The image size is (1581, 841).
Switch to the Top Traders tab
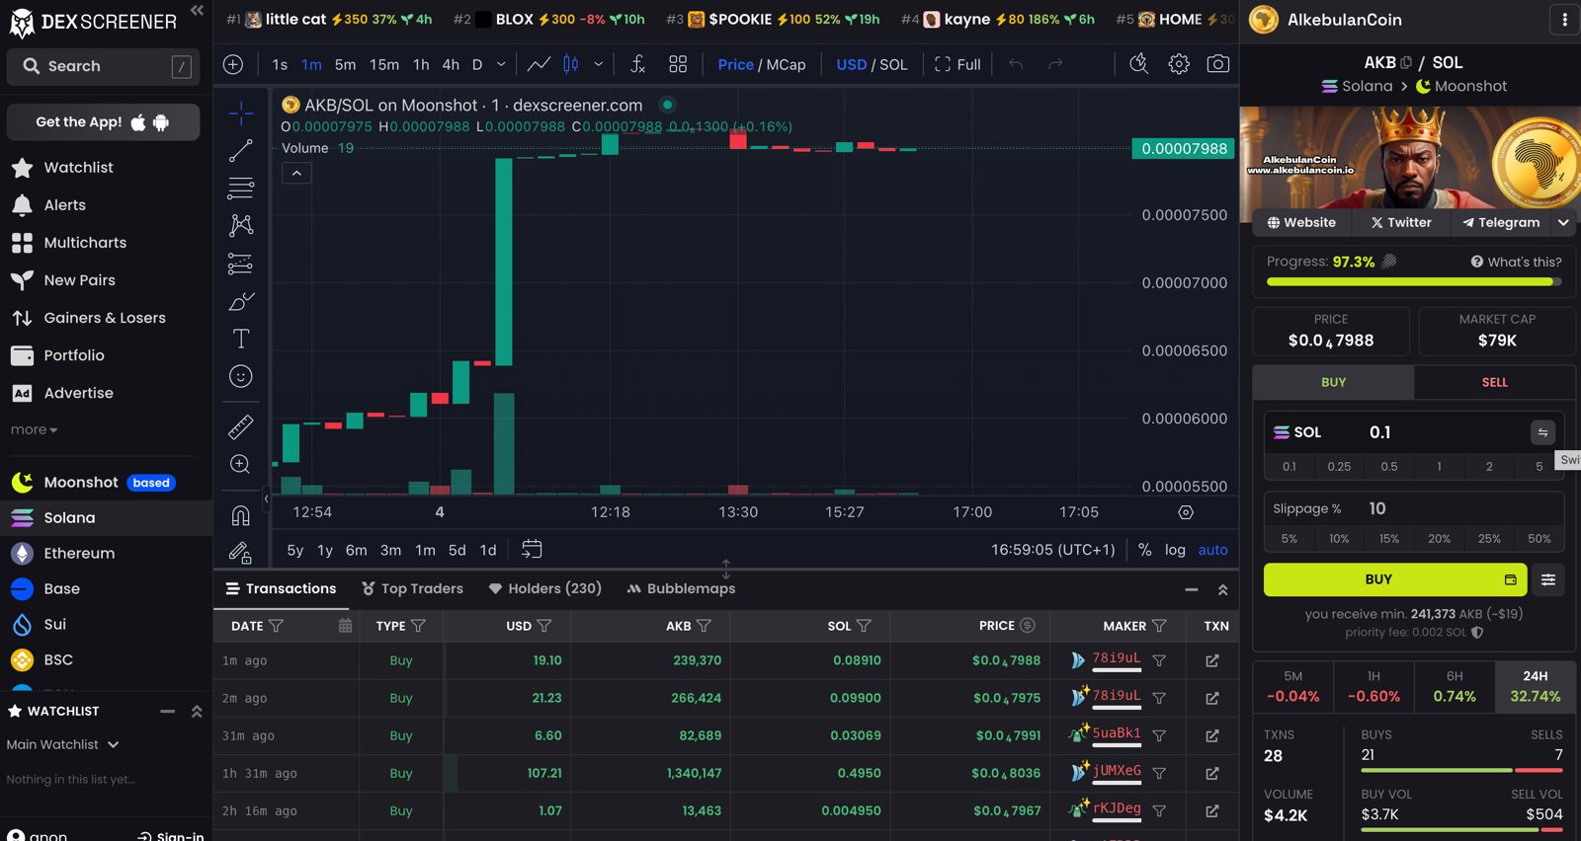412,588
